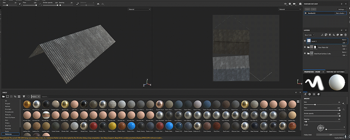Toggle visibility of Layer 1

305,41
